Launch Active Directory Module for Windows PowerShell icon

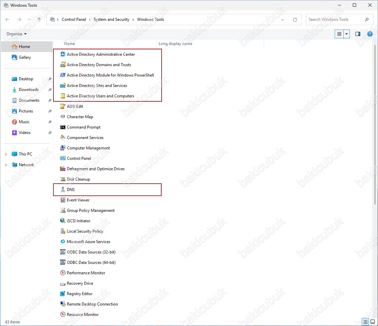[x=63, y=75]
